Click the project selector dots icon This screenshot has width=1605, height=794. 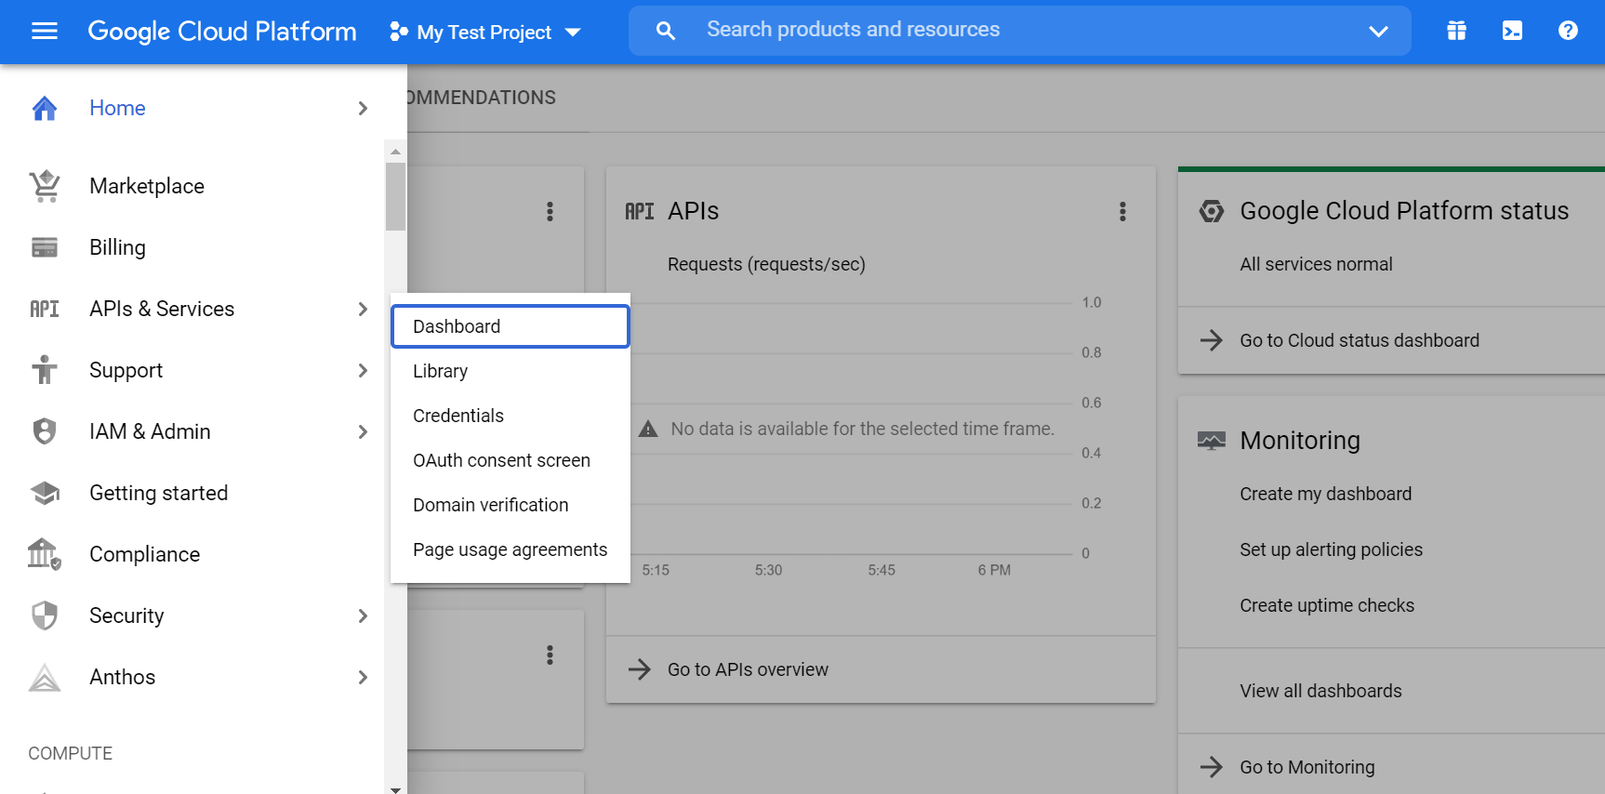pyautogui.click(x=399, y=32)
